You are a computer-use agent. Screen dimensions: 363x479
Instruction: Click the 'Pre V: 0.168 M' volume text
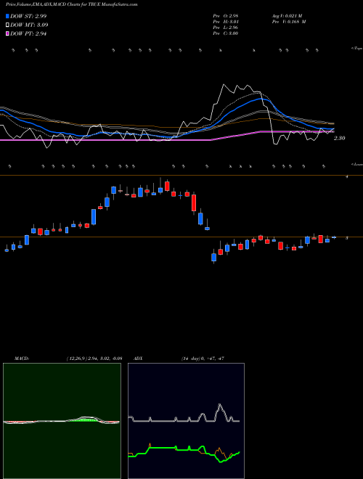click(x=288, y=22)
